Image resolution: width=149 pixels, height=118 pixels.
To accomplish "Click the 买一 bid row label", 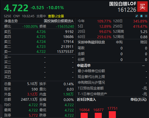I will pyautogui.click(x=8, y=57).
